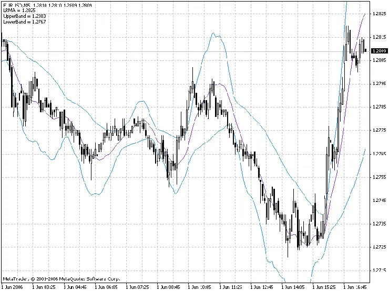The image size is (389, 291).
Task: Click the 1 Jun 10:05 time label
Action: coord(199,287)
